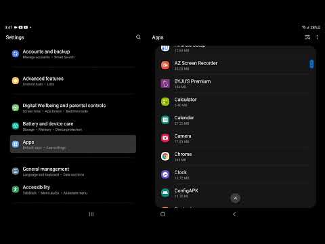Viewport: 325px width, 244px height.
Task: Tap the battery percentage indicator
Action: (315, 27)
